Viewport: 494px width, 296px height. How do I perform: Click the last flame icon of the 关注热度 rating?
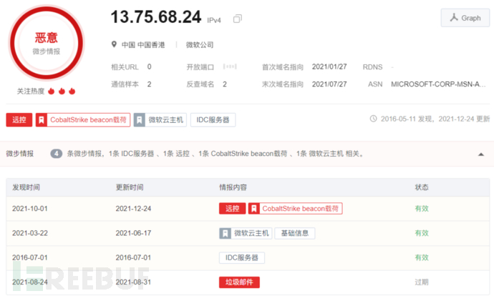click(x=72, y=92)
